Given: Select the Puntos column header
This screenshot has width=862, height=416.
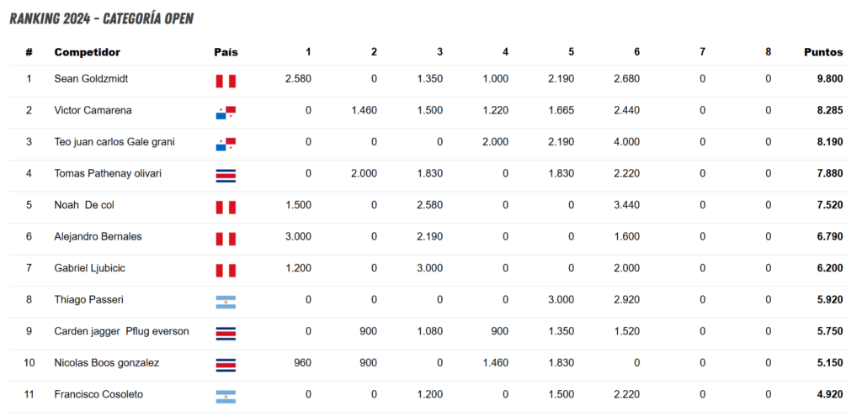Looking at the screenshot, I should (x=823, y=52).
